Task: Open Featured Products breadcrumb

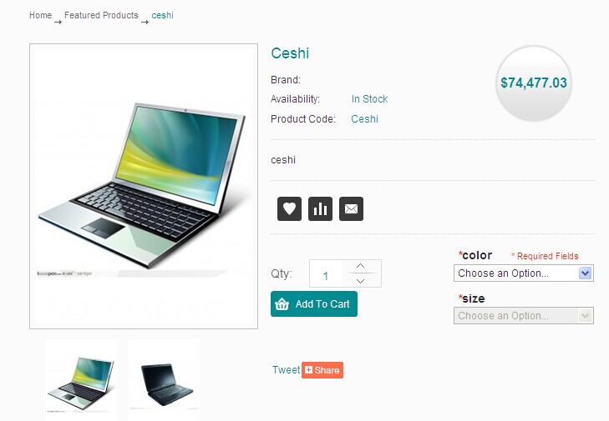Action: click(x=101, y=15)
